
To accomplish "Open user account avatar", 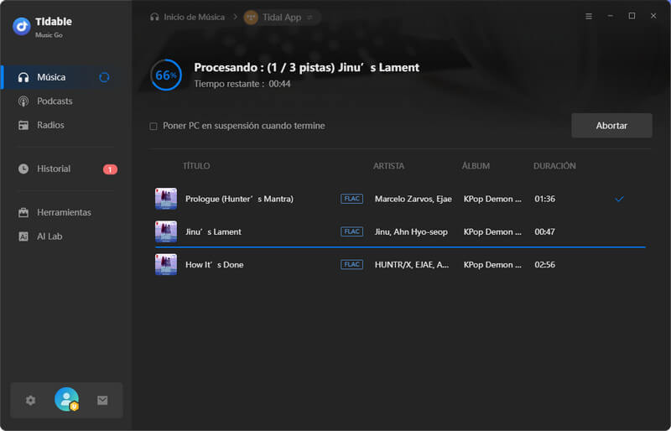I will pyautogui.click(x=67, y=399).
